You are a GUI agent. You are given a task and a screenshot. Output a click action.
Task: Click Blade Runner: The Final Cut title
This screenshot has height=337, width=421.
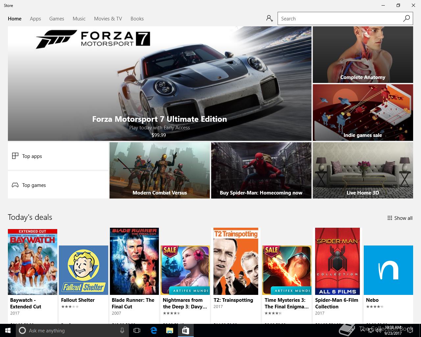133,303
